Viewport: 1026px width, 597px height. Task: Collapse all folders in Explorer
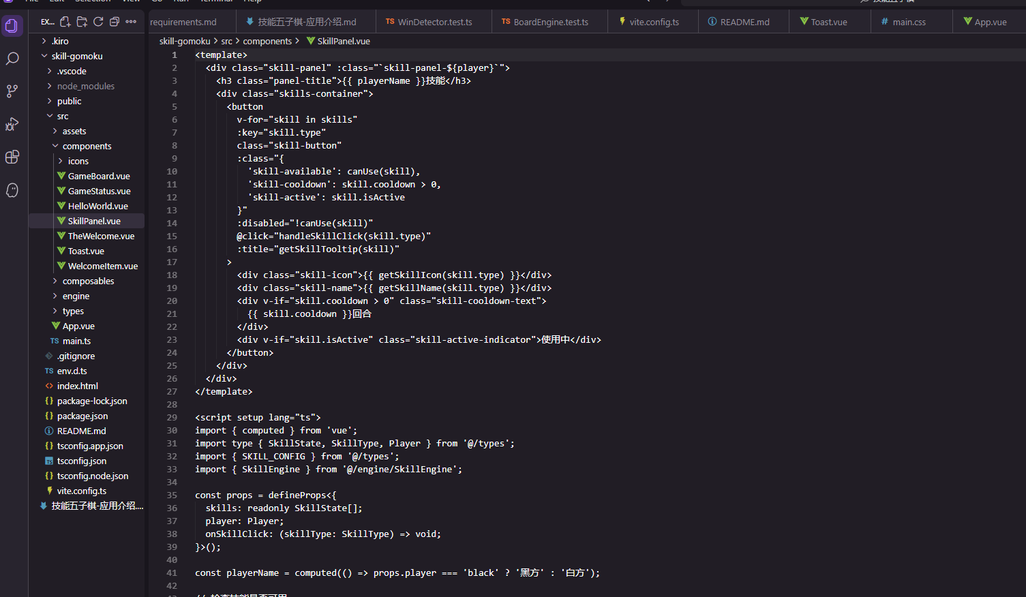pyautogui.click(x=115, y=22)
